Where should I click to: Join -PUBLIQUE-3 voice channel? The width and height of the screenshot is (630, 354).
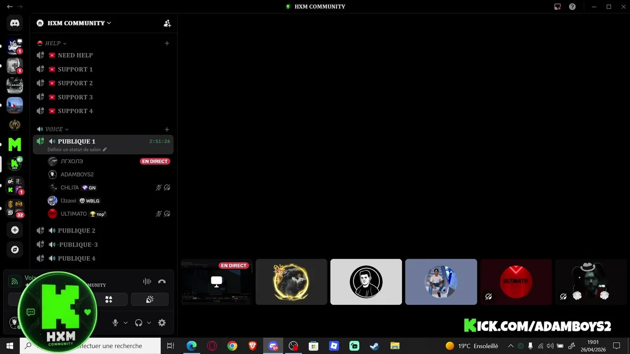(x=103, y=244)
